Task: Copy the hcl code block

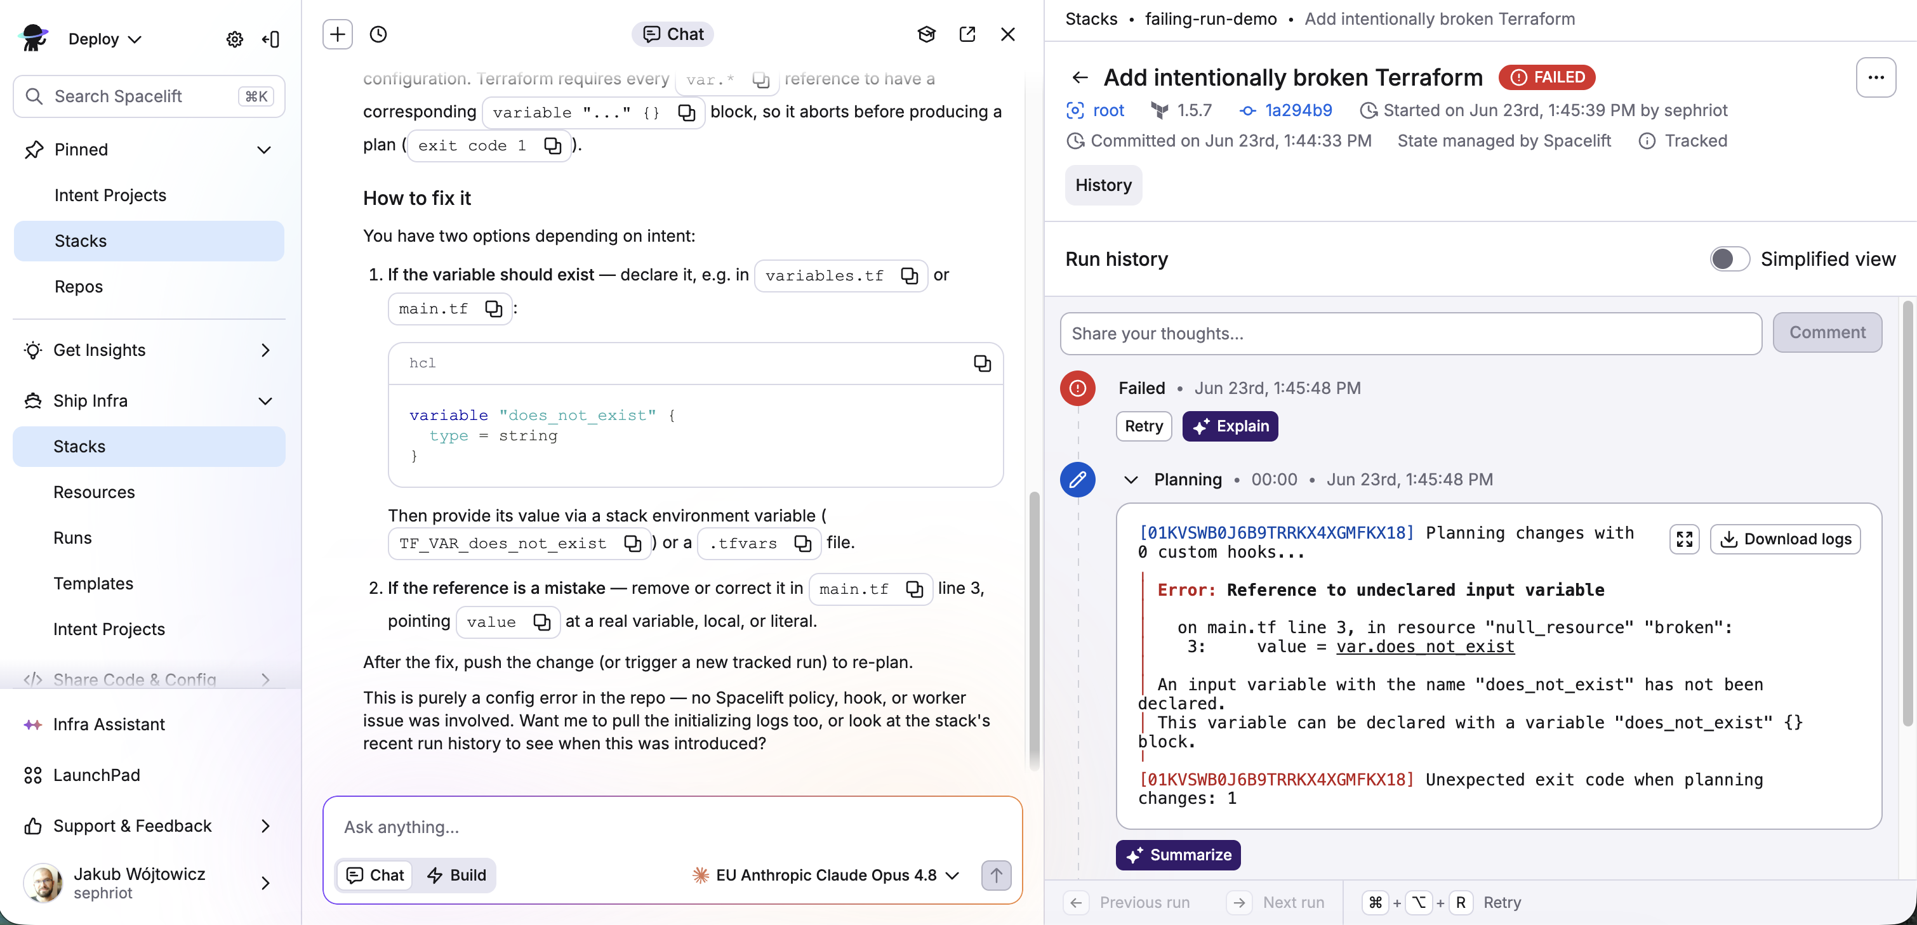Action: coord(983,363)
